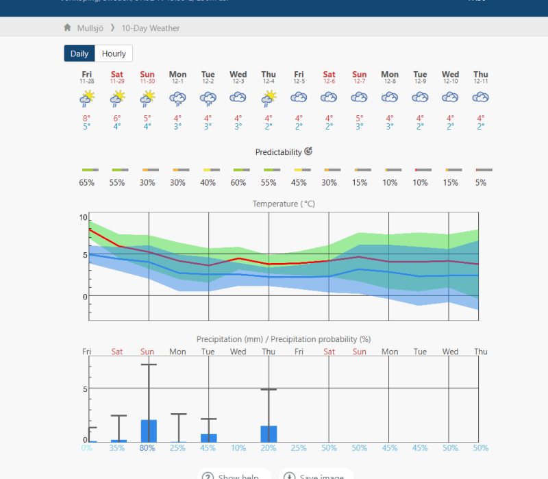Click the Save image button label

[x=321, y=476]
